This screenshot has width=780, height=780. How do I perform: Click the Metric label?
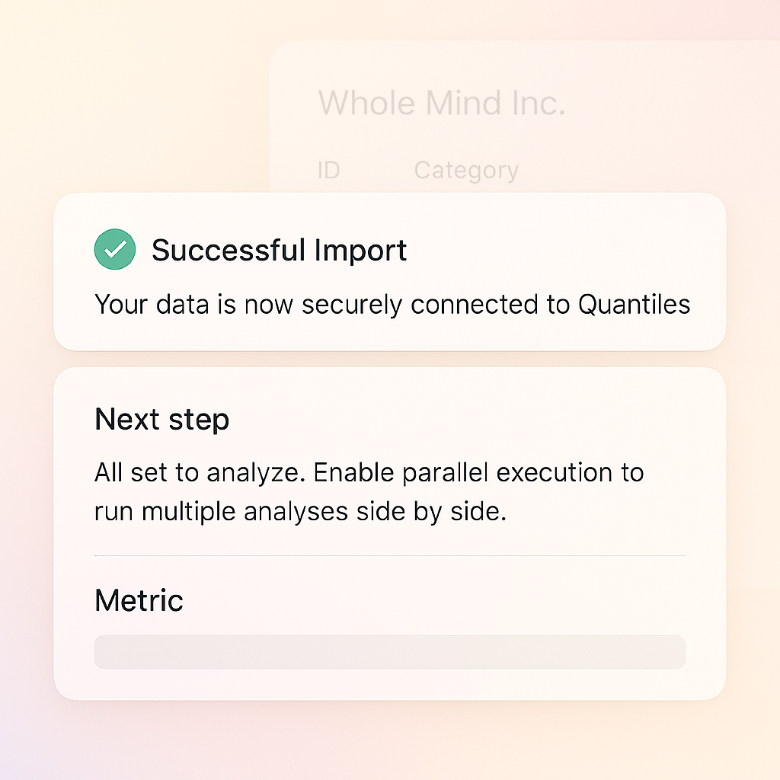coord(139,600)
